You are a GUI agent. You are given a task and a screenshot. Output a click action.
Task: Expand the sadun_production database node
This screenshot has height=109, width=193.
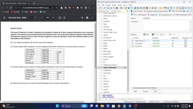pos(100,68)
